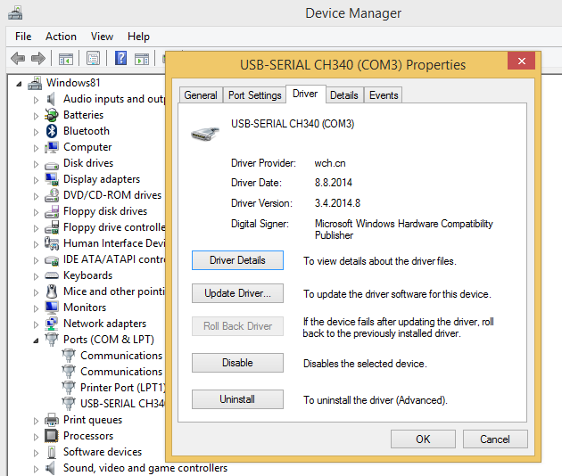Click the Keyboards icon
This screenshot has width=562, height=476.
(52, 275)
